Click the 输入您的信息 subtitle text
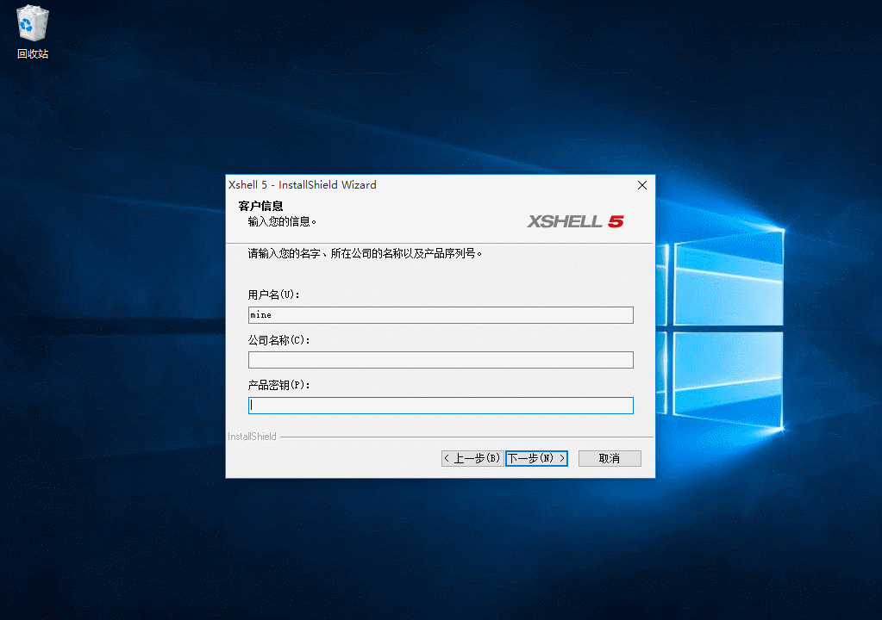 tap(282, 222)
